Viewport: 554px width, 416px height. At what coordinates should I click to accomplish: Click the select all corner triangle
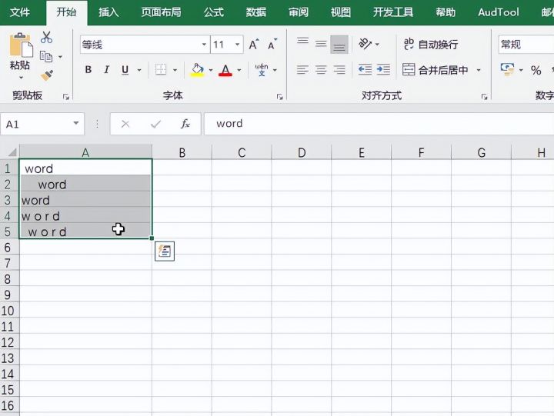(x=12, y=152)
